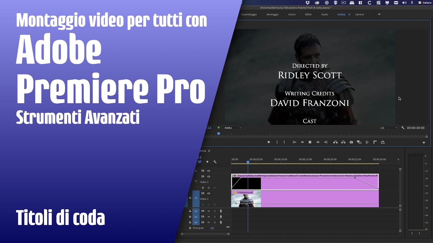Image resolution: width=433 pixels, height=243 pixels.
Task: Solo audio track A1
Action: tap(214, 211)
